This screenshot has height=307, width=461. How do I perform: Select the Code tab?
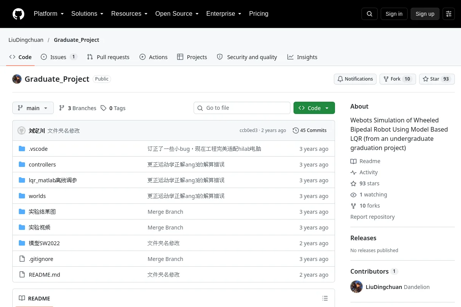click(x=21, y=57)
